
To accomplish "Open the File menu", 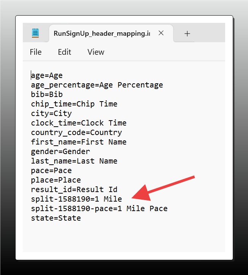I will (36, 52).
